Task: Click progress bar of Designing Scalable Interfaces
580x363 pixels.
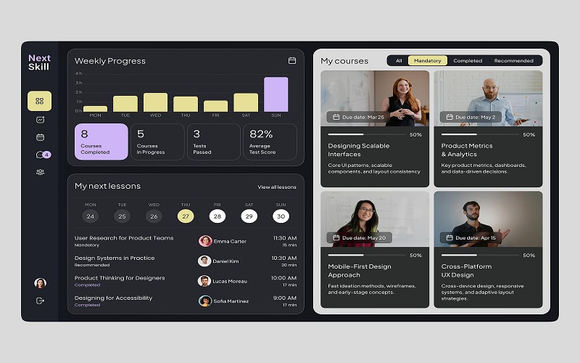Action: 367,134
